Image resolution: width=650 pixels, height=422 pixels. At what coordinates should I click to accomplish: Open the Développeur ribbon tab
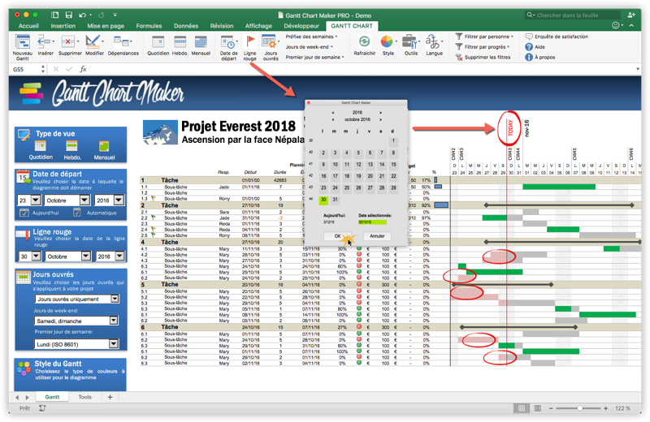(301, 26)
